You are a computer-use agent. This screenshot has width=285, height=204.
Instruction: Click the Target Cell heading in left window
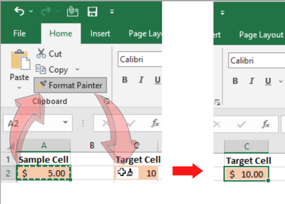tap(138, 160)
